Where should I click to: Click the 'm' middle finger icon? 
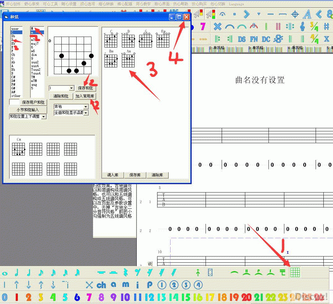[x=126, y=284]
